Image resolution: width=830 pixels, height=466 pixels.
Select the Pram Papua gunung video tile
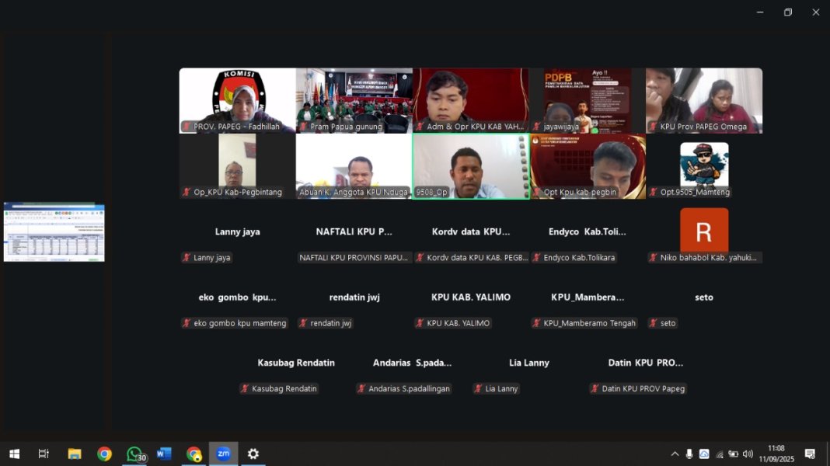(x=354, y=100)
